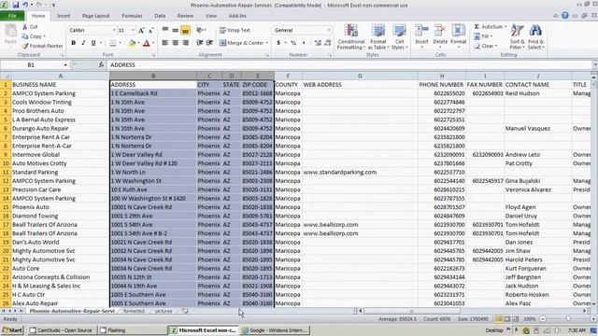Screen dimensions: 598x336
Task: Click Decrease Decimal icon
Action: (328, 43)
